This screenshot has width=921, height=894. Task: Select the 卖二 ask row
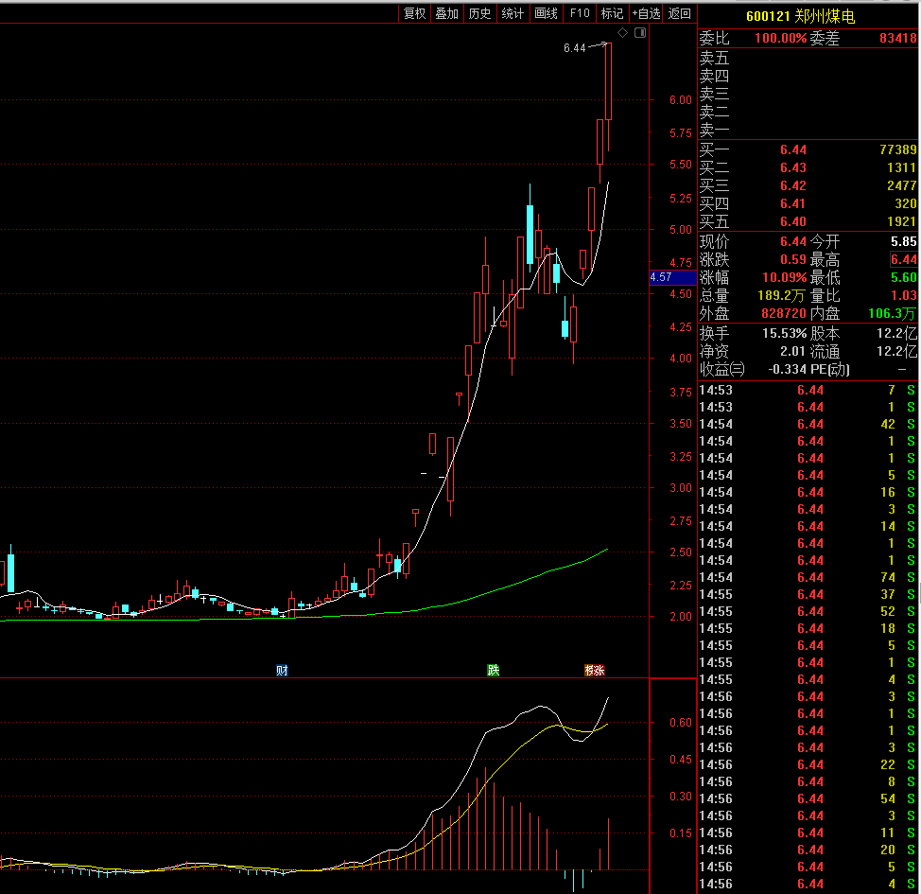click(808, 112)
